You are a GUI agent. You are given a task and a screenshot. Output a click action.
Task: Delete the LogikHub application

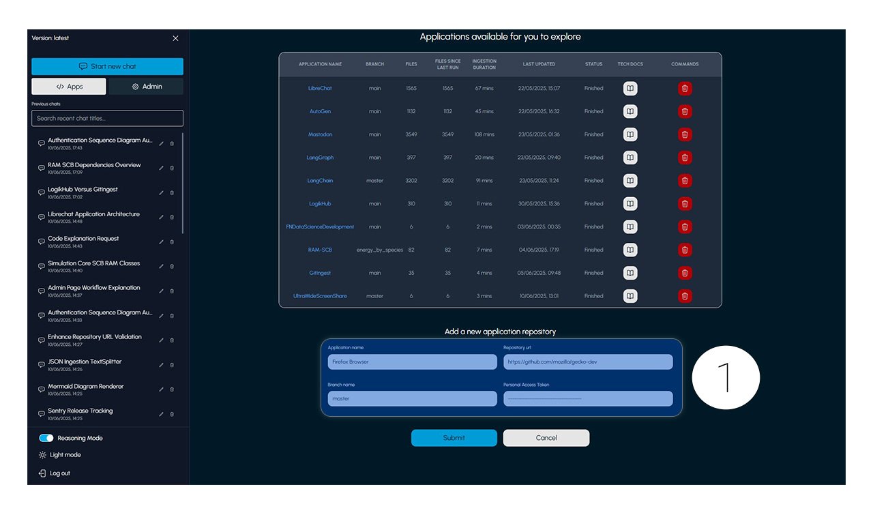685,203
